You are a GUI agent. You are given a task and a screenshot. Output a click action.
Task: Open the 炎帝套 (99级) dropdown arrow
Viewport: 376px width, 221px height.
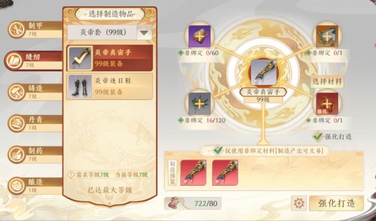coord(144,33)
